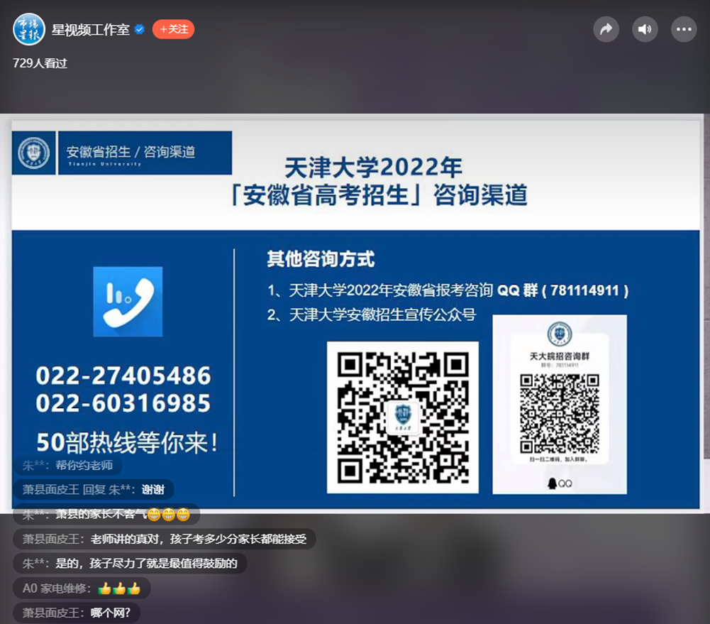This screenshot has height=624, width=710.
Task: Open the 星视频工作室 channel name link
Action: [x=91, y=30]
